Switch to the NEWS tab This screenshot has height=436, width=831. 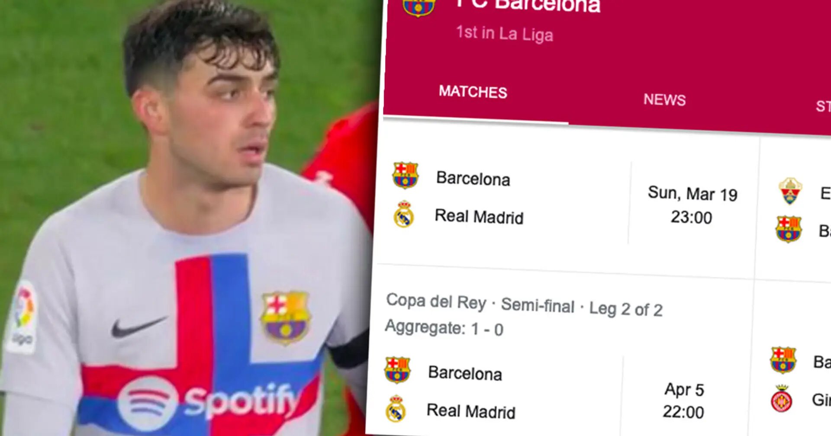(664, 99)
